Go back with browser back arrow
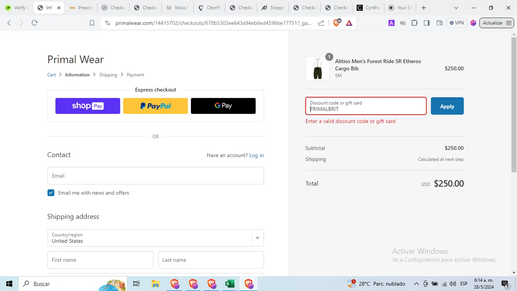The image size is (517, 291). (9, 23)
